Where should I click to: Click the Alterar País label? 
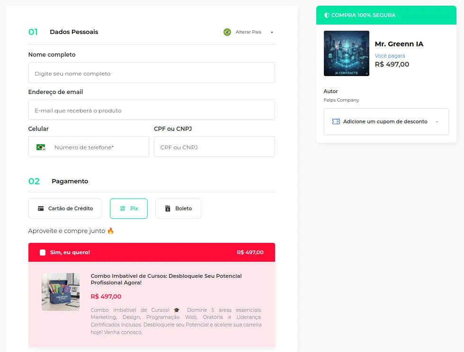coord(249,32)
